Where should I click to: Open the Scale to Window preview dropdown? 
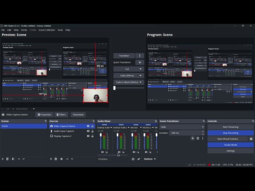pyautogui.click(x=33, y=109)
